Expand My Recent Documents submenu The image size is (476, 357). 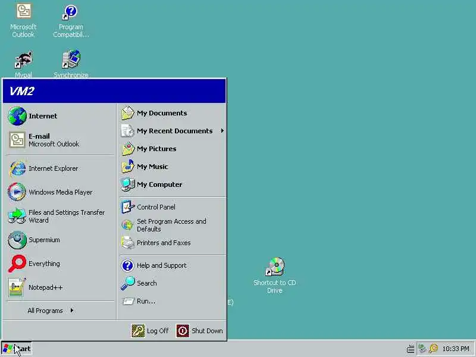[x=173, y=131]
